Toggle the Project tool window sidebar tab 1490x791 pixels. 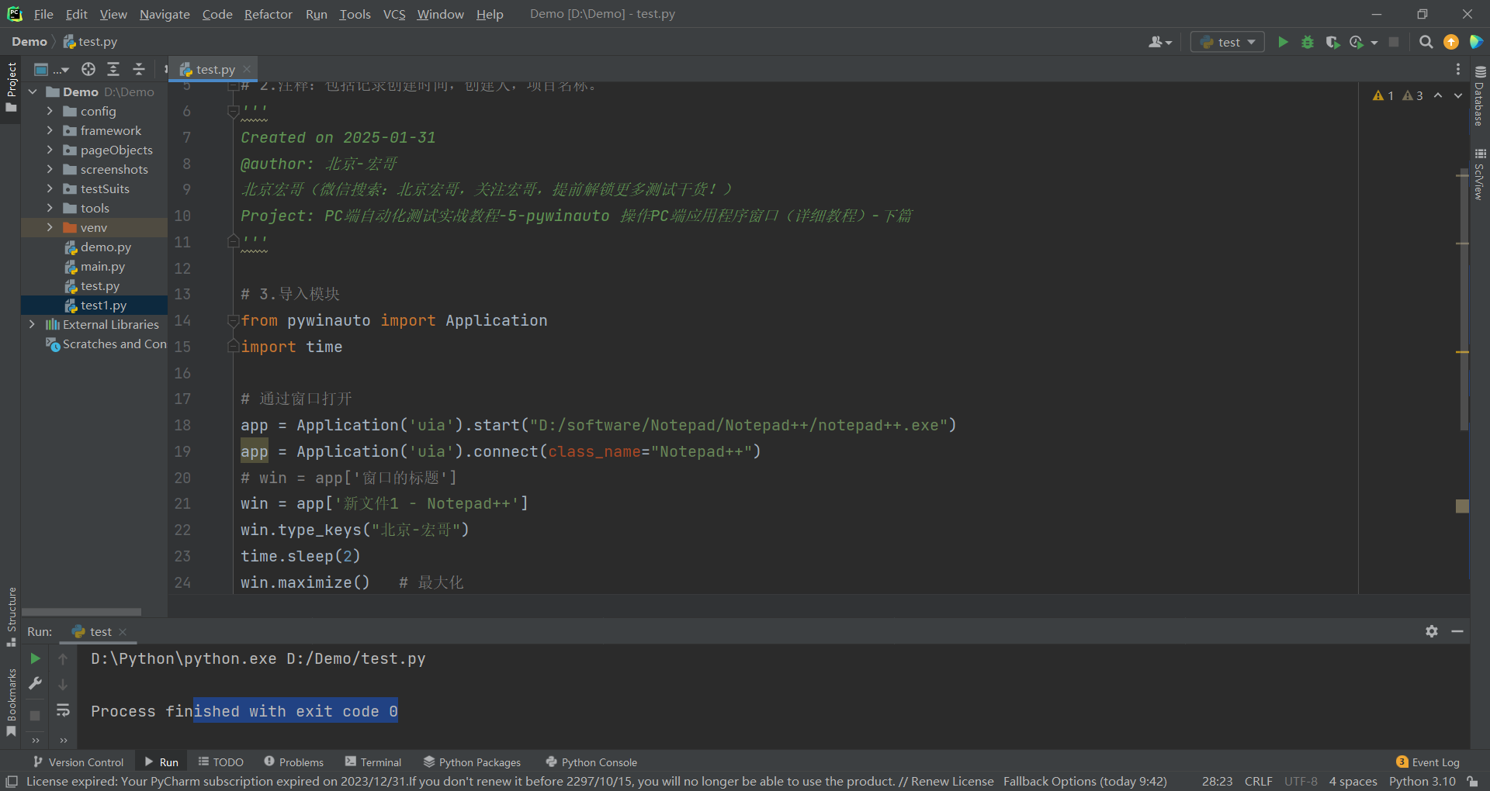(11, 85)
